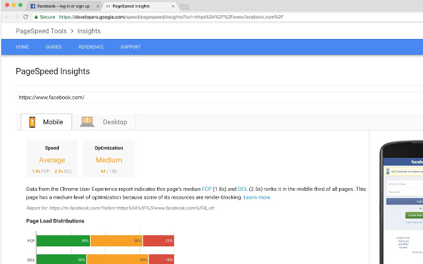The height and width of the screenshot is (264, 423).
Task: Click the red 19% DCL bar segment
Action: pyautogui.click(x=161, y=259)
